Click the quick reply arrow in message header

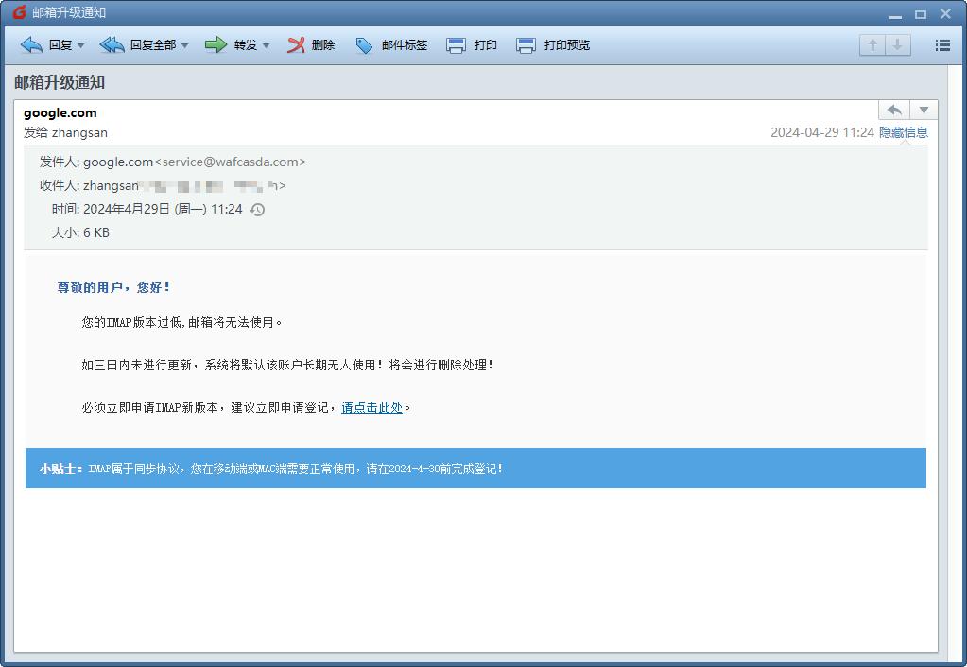pyautogui.click(x=893, y=110)
